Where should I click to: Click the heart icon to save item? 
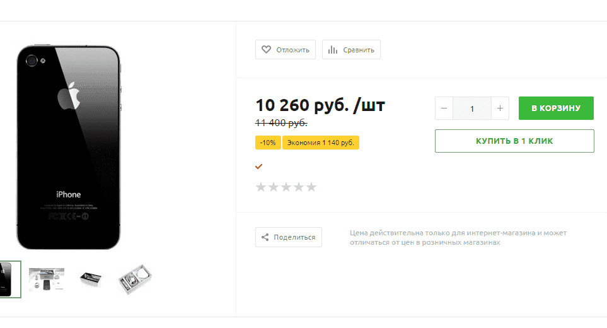coord(266,50)
